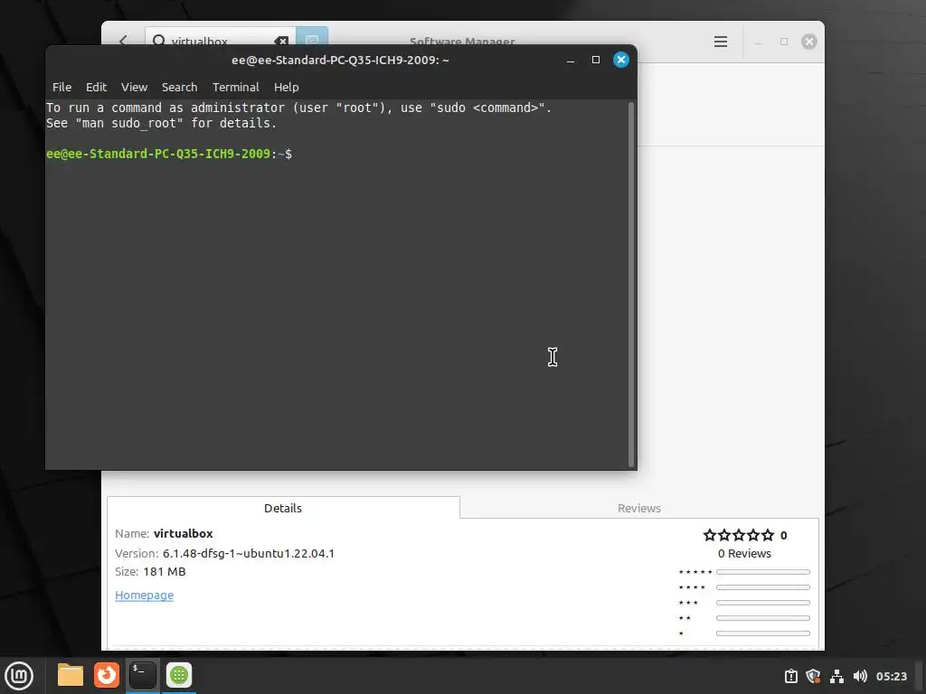The width and height of the screenshot is (926, 694).
Task: Open the Help menu in Terminal
Action: pos(287,87)
